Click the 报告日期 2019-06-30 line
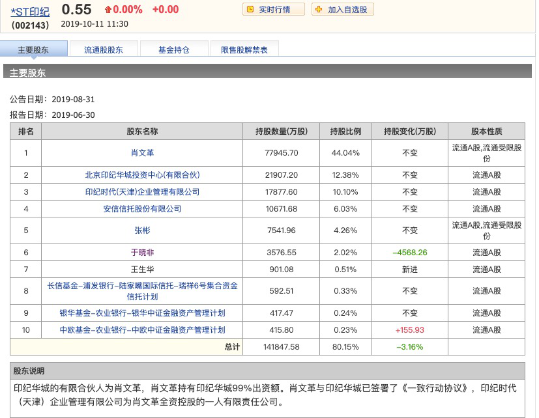Image resolution: width=539 pixels, height=418 pixels. tap(52, 115)
